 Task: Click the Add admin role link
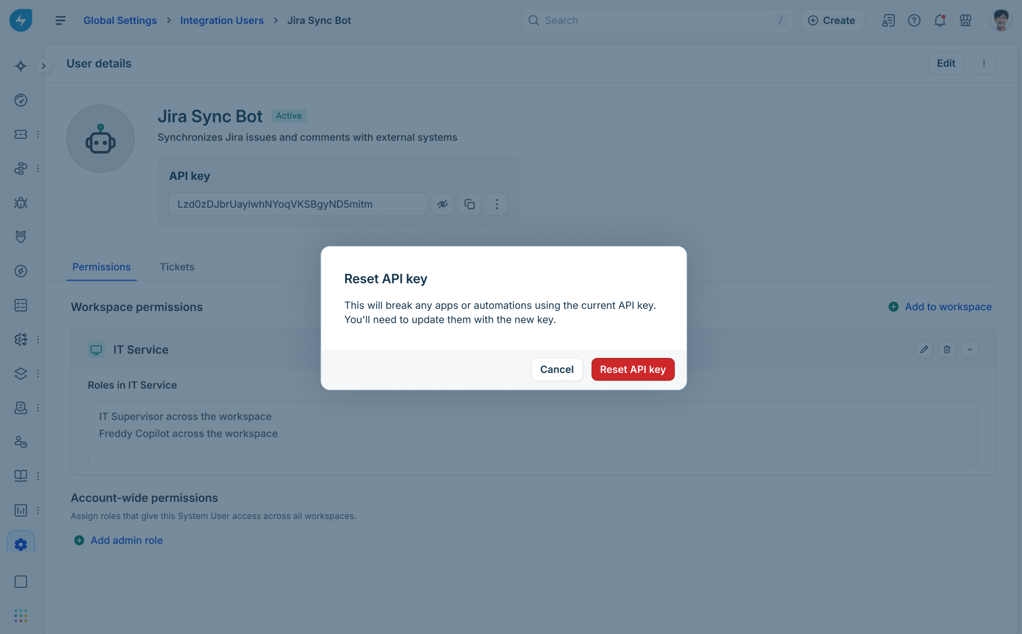119,541
